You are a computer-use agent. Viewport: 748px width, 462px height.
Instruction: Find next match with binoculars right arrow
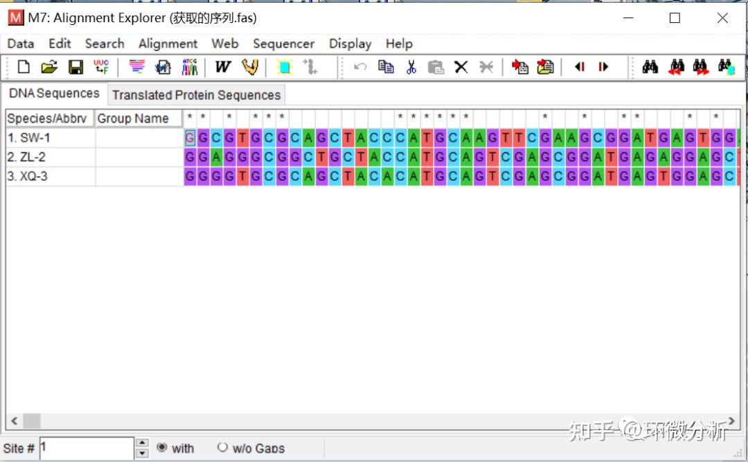[700, 66]
